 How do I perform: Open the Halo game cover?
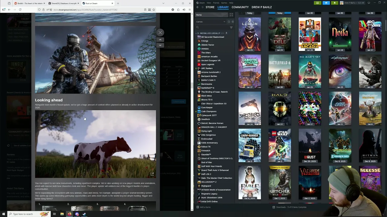coord(280,108)
